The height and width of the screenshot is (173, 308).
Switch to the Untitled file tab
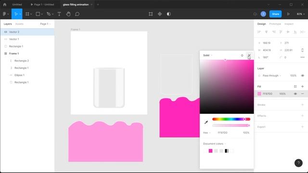click(17, 4)
